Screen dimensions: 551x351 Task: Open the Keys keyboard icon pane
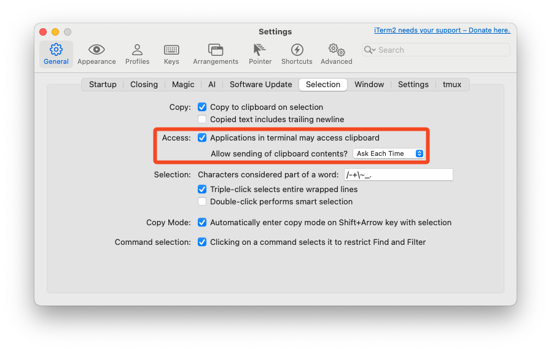(x=171, y=54)
